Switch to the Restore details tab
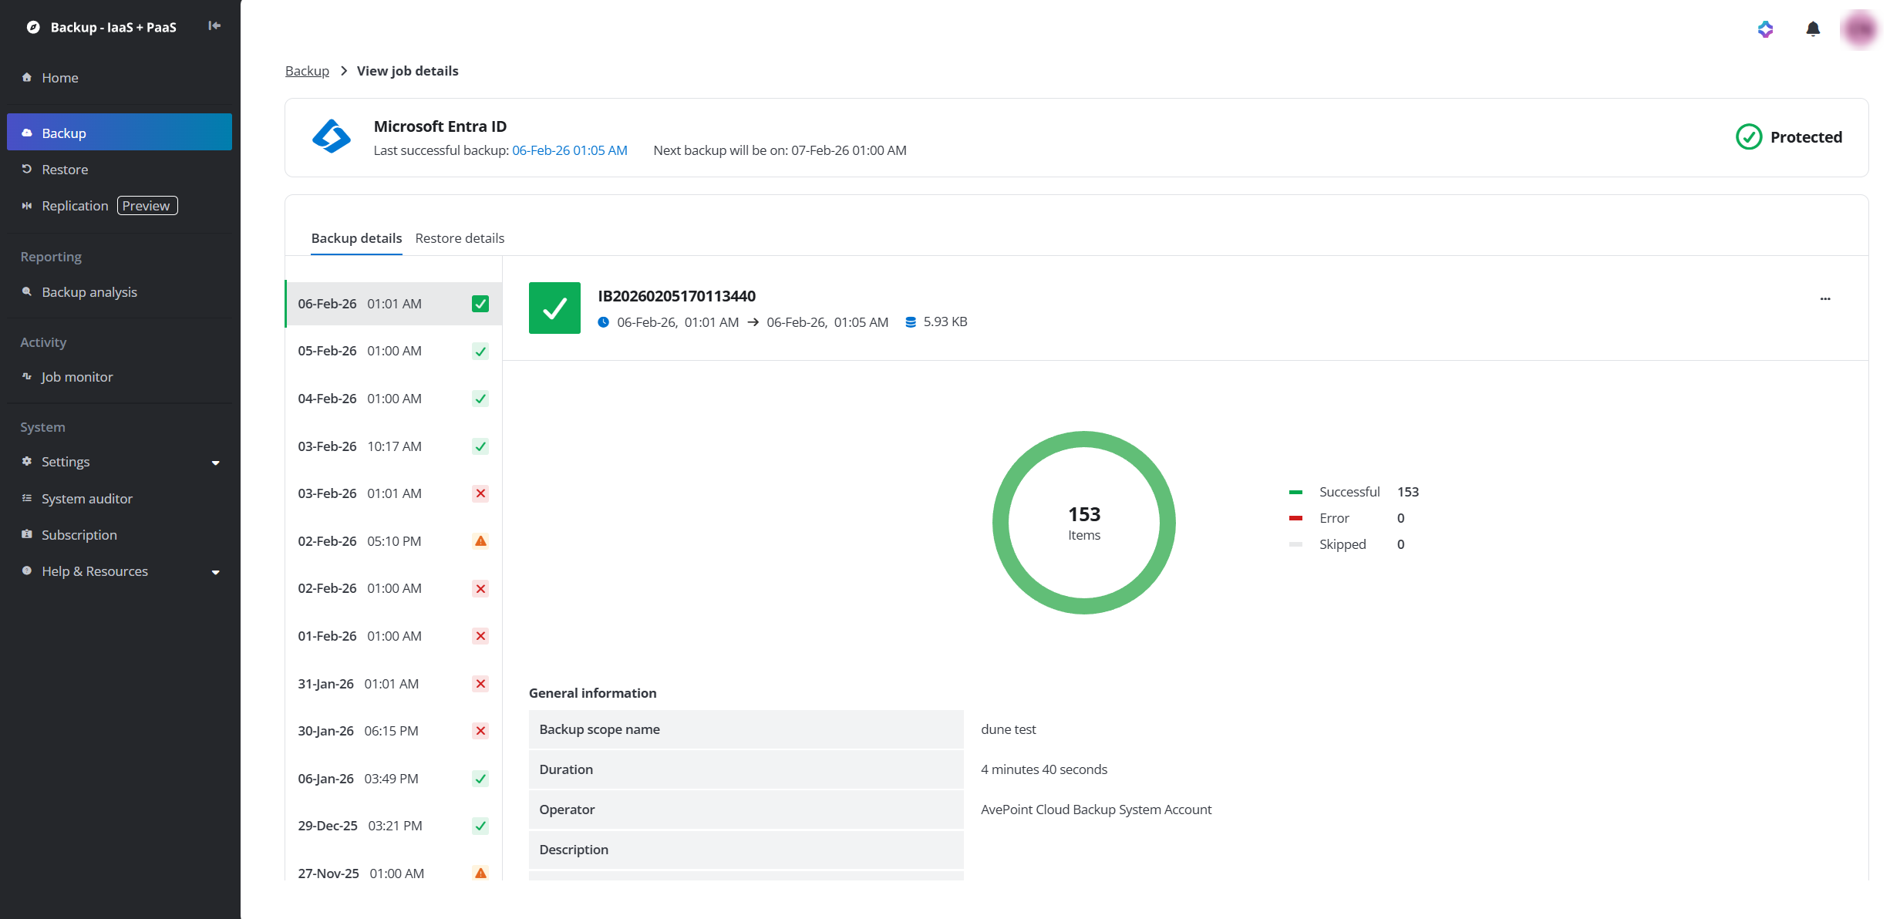 tap(460, 238)
